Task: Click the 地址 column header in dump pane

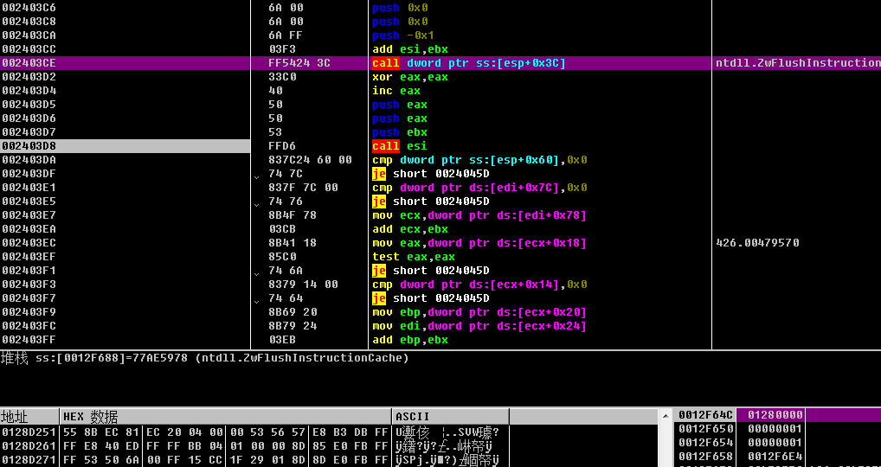Action: 29,417
